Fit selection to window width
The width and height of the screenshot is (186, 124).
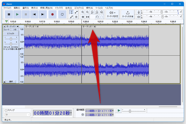(92, 12)
